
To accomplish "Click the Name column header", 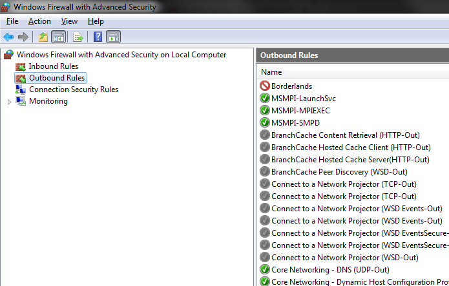I will 271,72.
